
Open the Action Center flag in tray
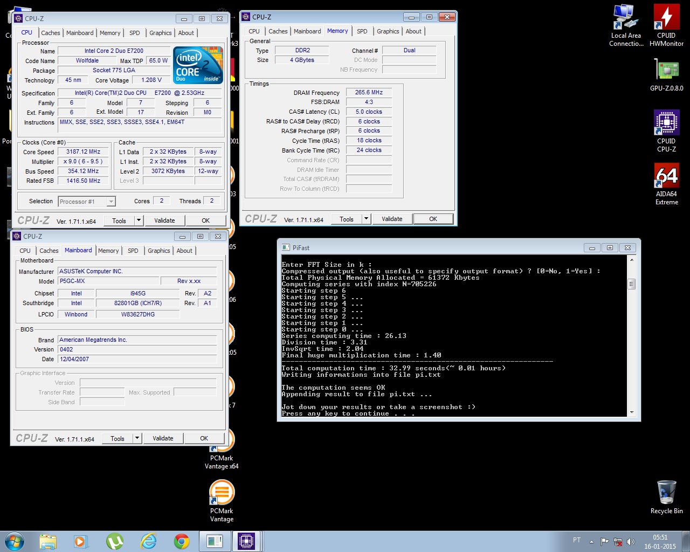click(x=604, y=541)
